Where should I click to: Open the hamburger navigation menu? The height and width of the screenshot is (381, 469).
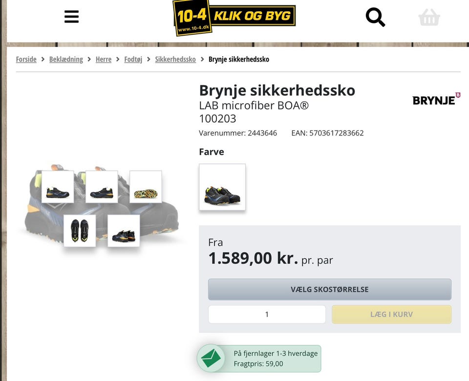(x=71, y=17)
